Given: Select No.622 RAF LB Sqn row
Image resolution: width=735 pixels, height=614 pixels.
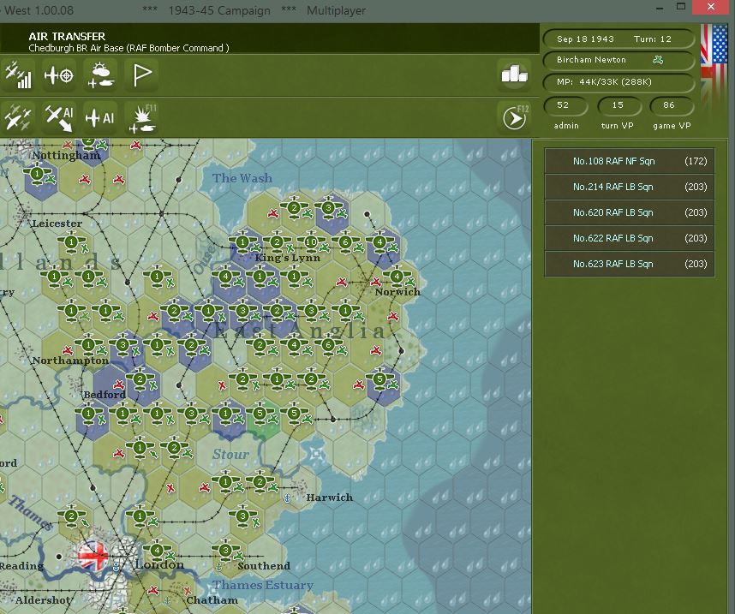Looking at the screenshot, I should (x=629, y=238).
